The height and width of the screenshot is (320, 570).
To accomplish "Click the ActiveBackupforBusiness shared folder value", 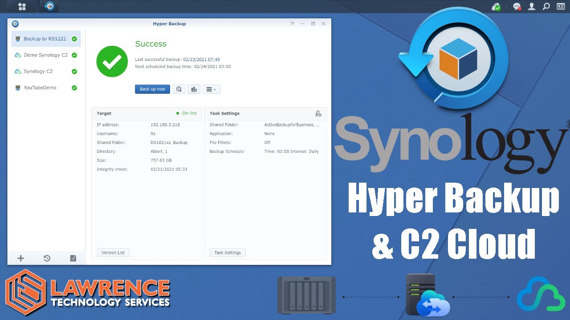I will (292, 125).
